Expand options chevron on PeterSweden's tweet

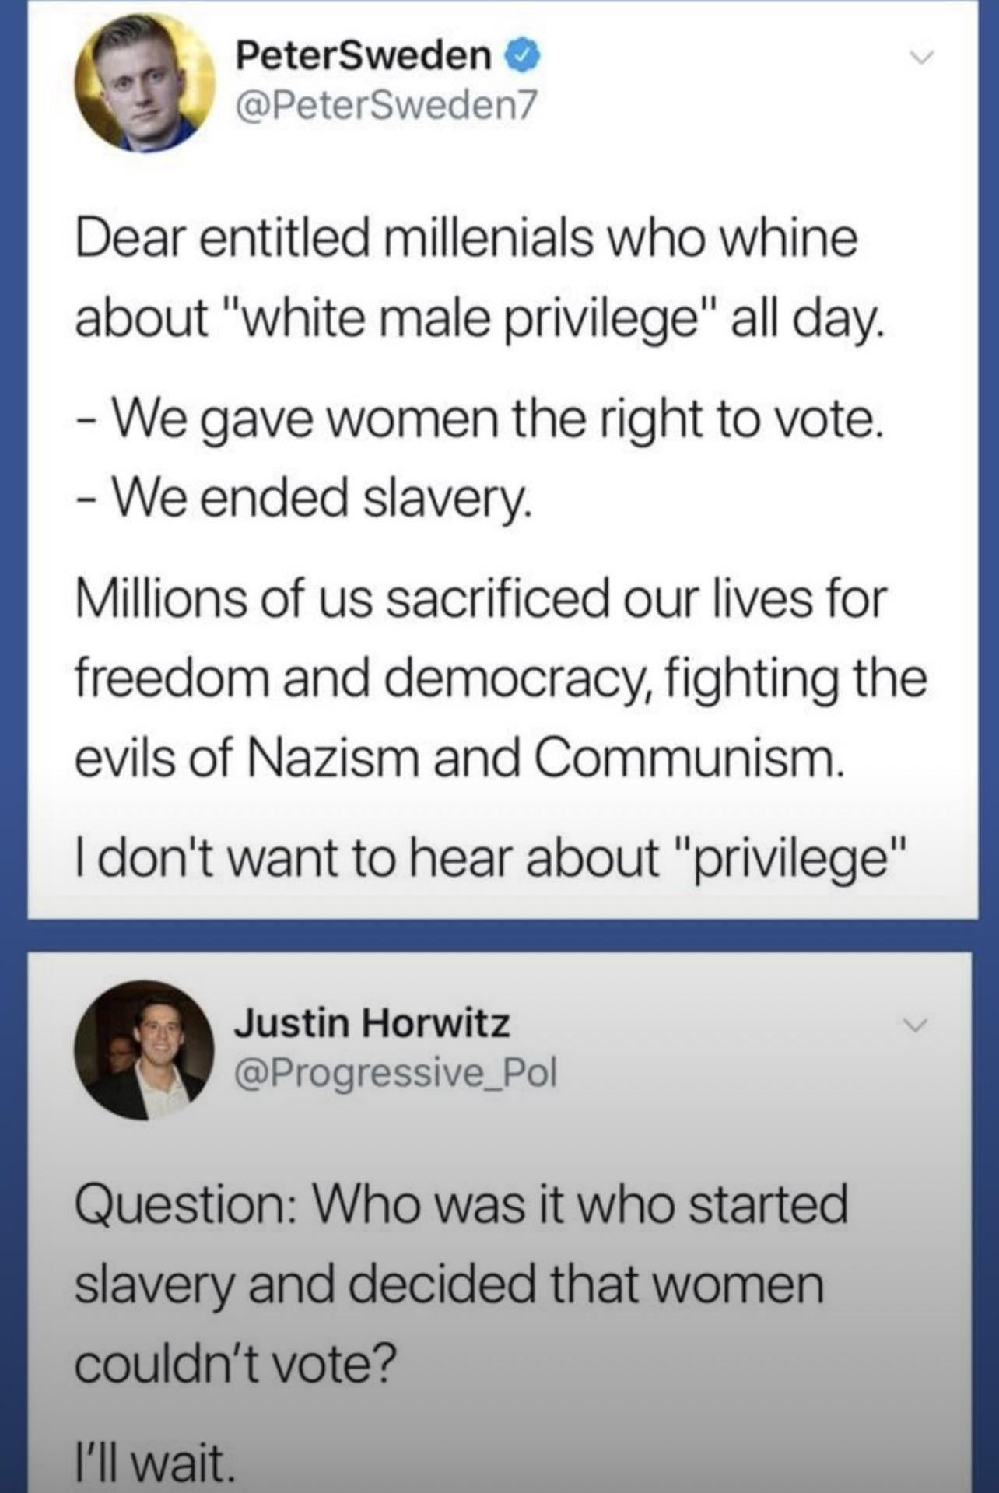921,58
